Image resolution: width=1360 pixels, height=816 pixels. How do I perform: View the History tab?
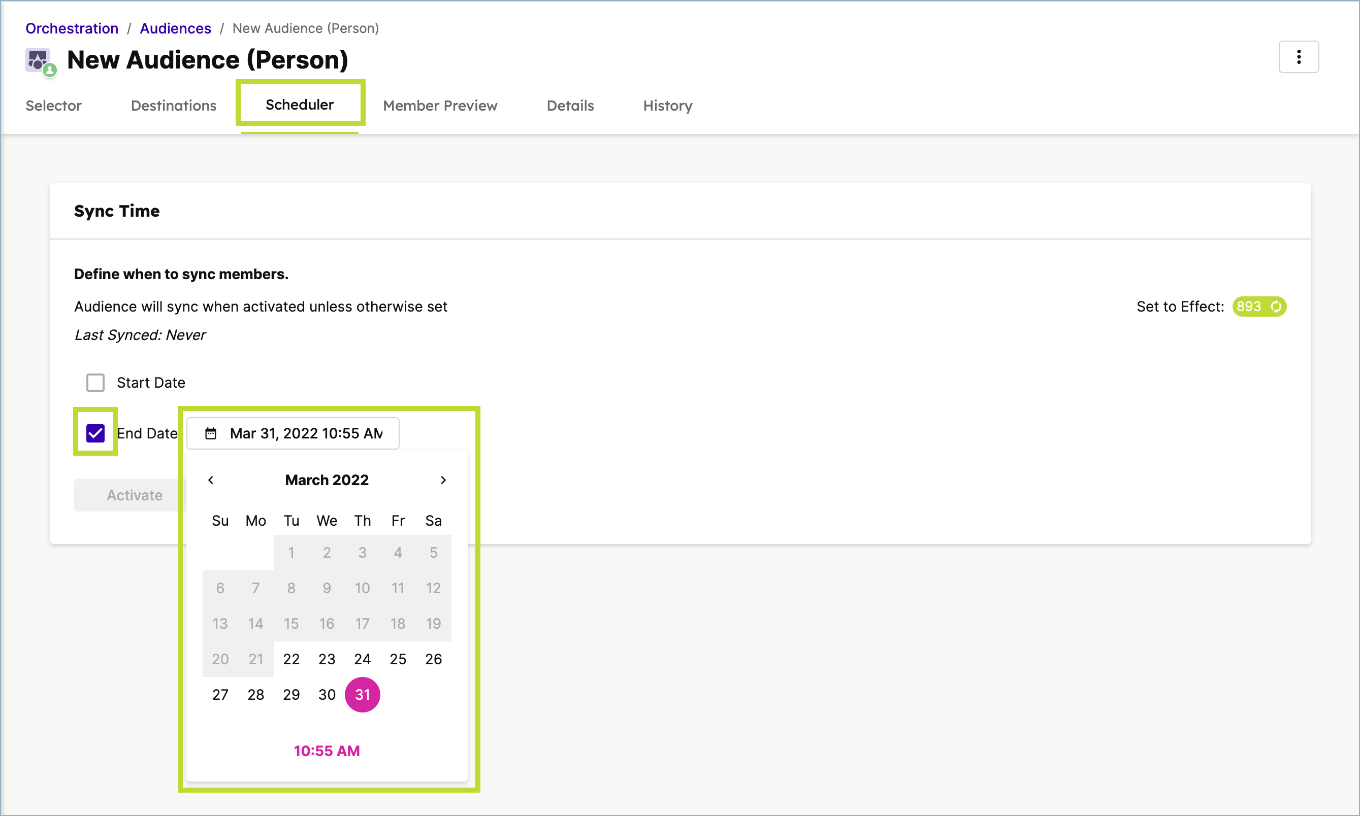(667, 106)
